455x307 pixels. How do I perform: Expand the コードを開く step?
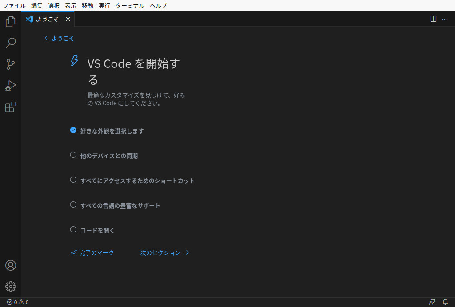[x=97, y=231]
